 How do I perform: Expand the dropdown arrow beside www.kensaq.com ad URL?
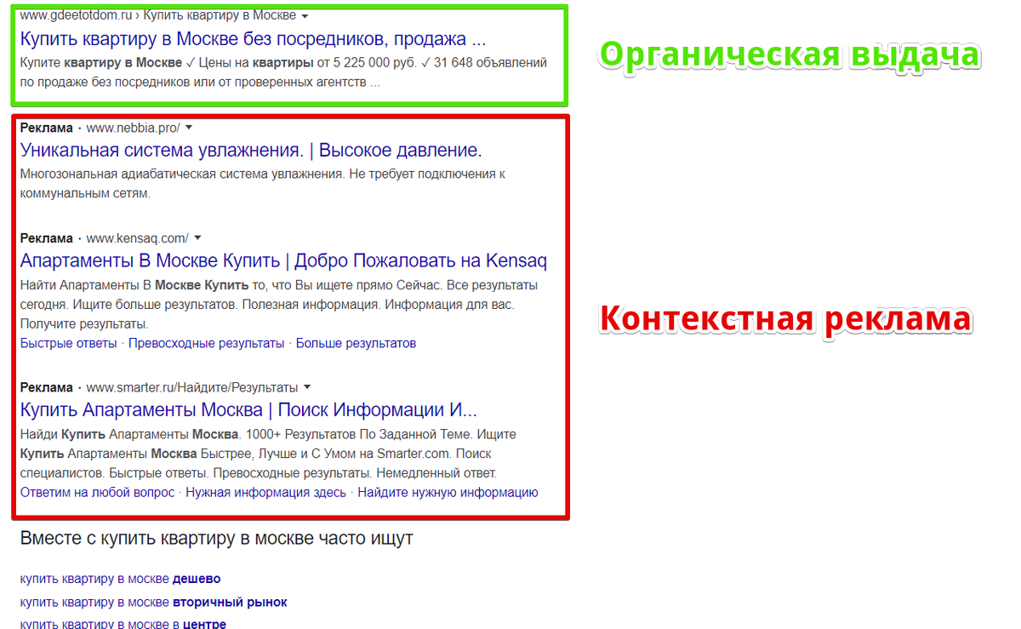click(197, 237)
